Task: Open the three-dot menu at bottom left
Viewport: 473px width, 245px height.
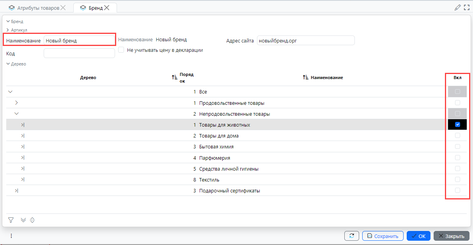Action: pos(11,236)
